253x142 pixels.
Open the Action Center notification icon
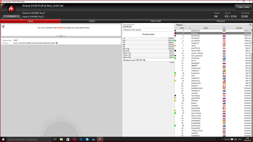[x=232, y=139]
